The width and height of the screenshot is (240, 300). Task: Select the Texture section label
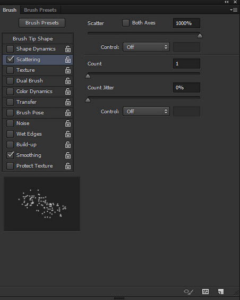click(25, 70)
